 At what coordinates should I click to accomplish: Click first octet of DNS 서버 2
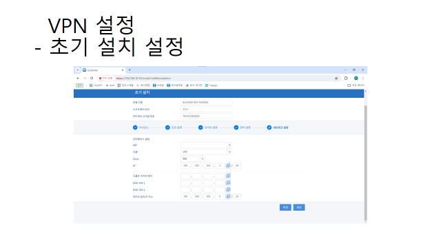point(185,190)
